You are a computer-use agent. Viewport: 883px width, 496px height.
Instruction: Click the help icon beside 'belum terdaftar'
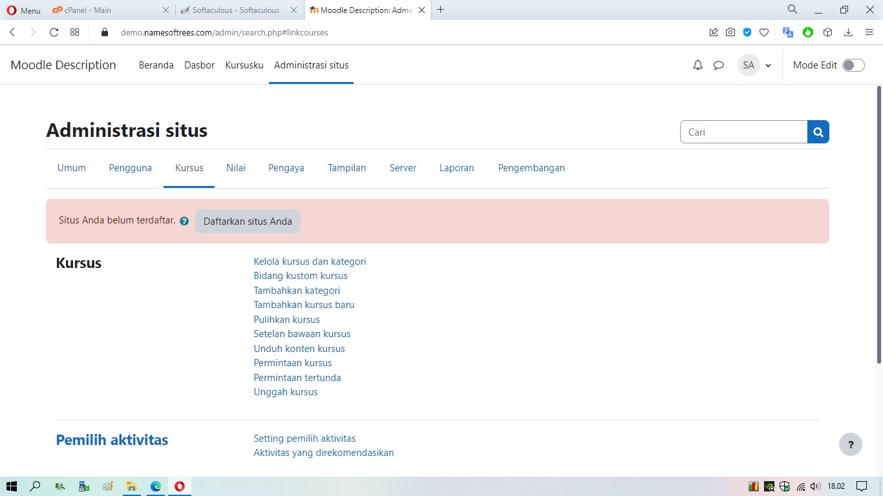(x=184, y=221)
